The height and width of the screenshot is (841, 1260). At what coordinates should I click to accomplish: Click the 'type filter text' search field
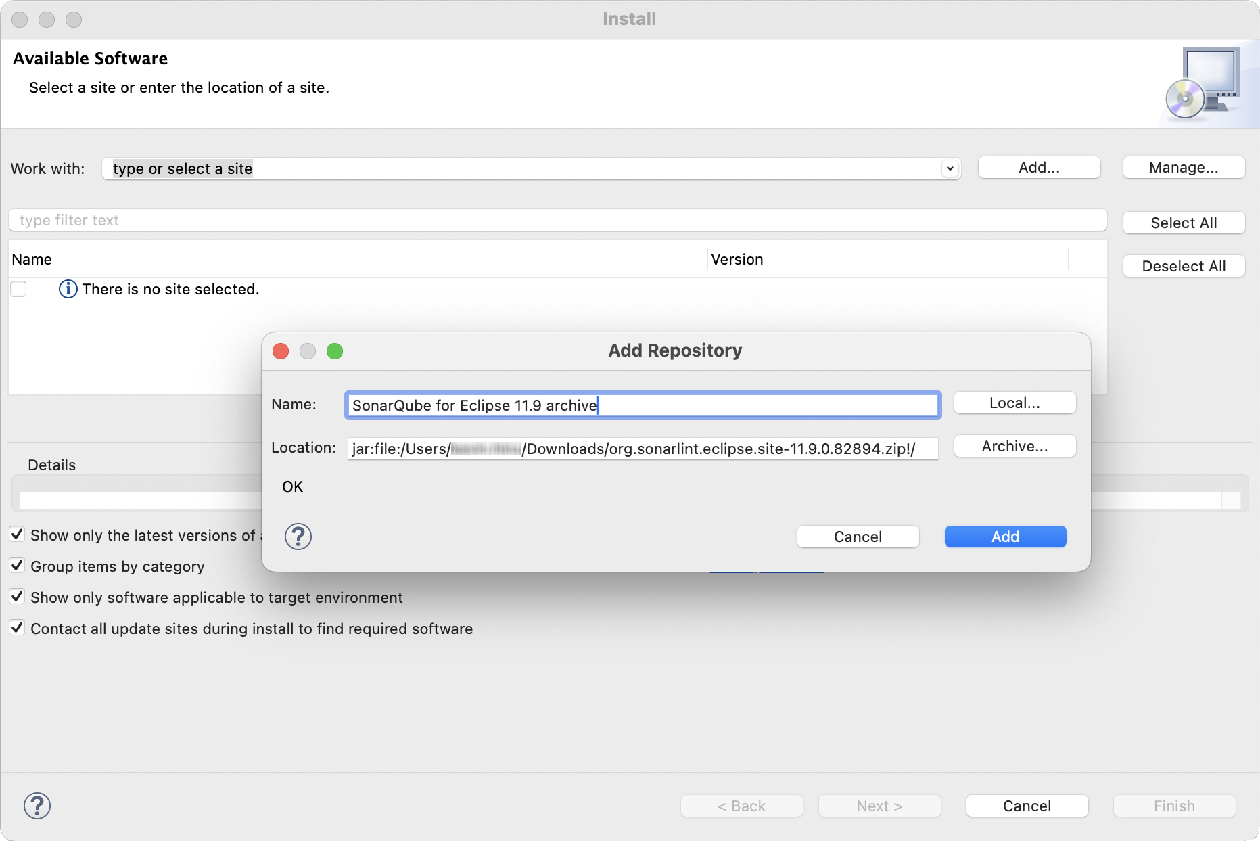point(558,220)
